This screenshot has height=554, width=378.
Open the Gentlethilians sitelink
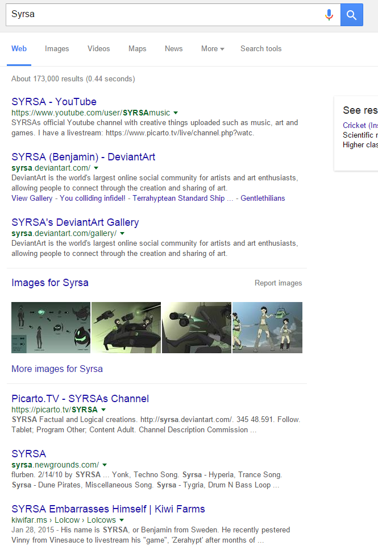pyautogui.click(x=263, y=198)
